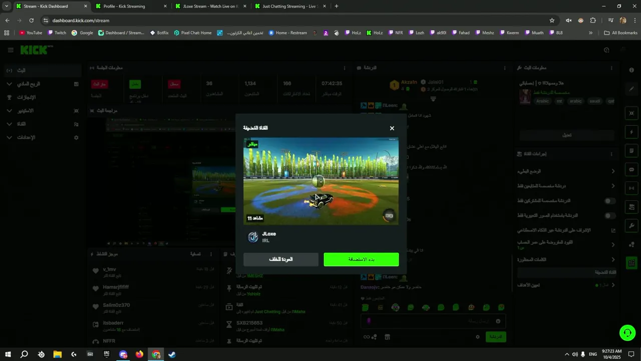Screen dimensions: 641x361
Task: Open the BotRix bookmark
Action: click(159, 33)
